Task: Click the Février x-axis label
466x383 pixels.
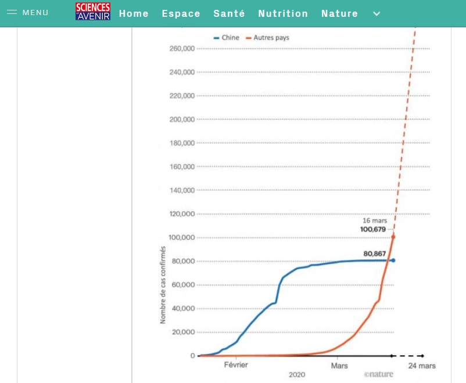Action: 236,365
